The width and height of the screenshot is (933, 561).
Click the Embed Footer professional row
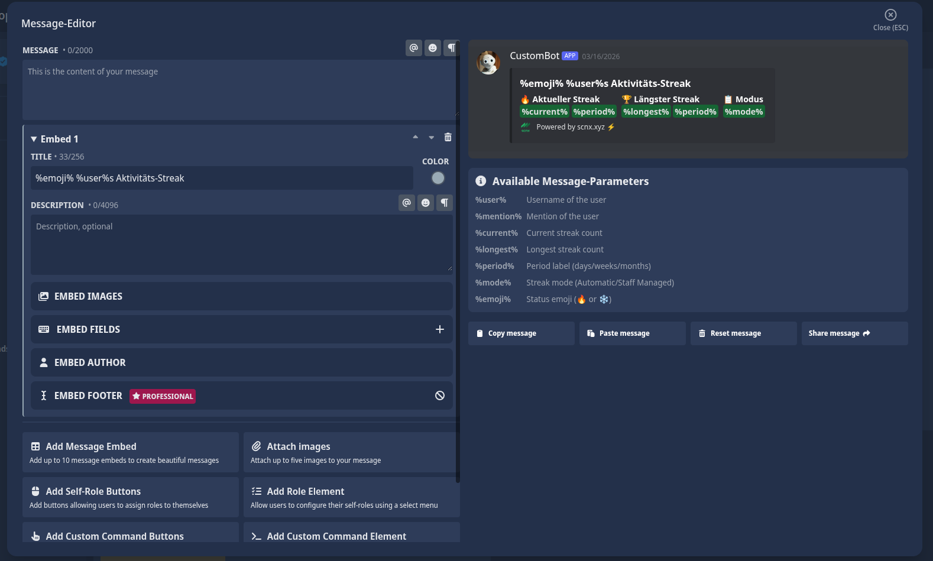pos(241,395)
